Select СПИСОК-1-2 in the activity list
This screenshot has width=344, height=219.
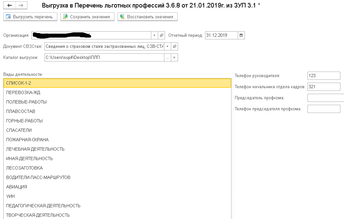pos(117,83)
